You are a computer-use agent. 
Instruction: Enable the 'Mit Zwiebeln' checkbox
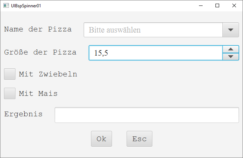[x=10, y=74]
